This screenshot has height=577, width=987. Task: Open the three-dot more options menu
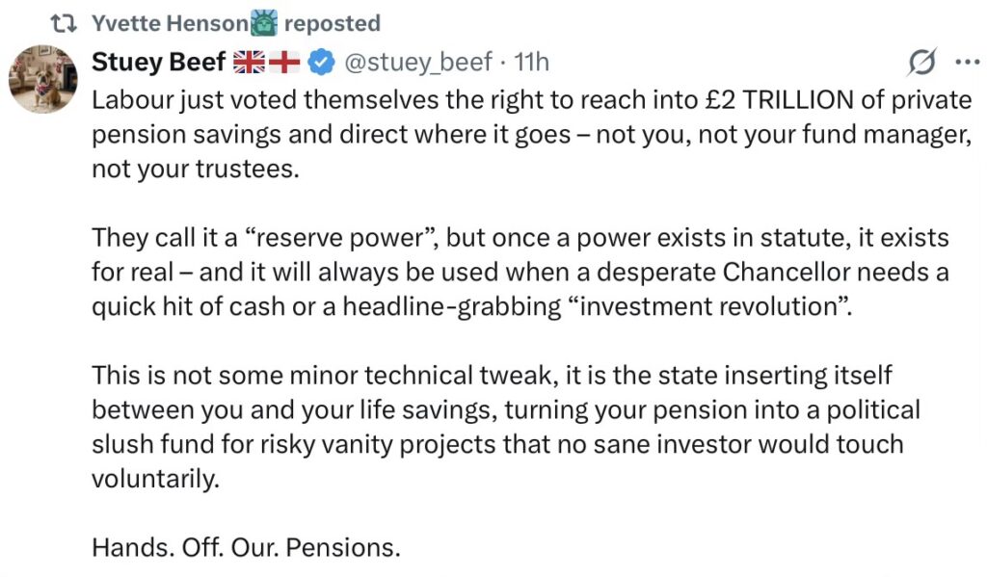click(965, 63)
